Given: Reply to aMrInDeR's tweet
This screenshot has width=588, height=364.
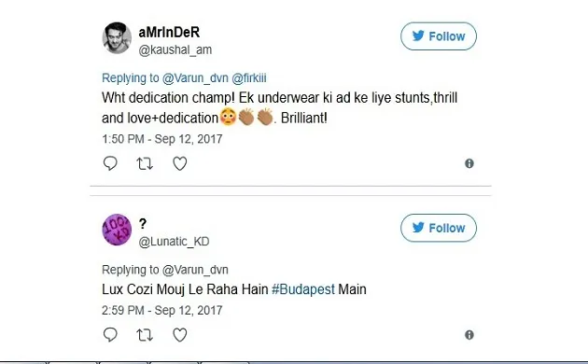Looking at the screenshot, I should (x=110, y=163).
